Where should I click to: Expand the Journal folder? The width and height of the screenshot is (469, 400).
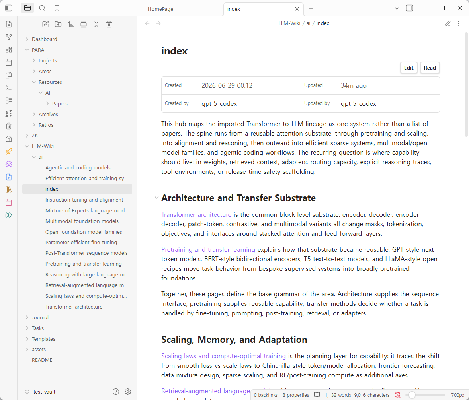tap(27, 318)
